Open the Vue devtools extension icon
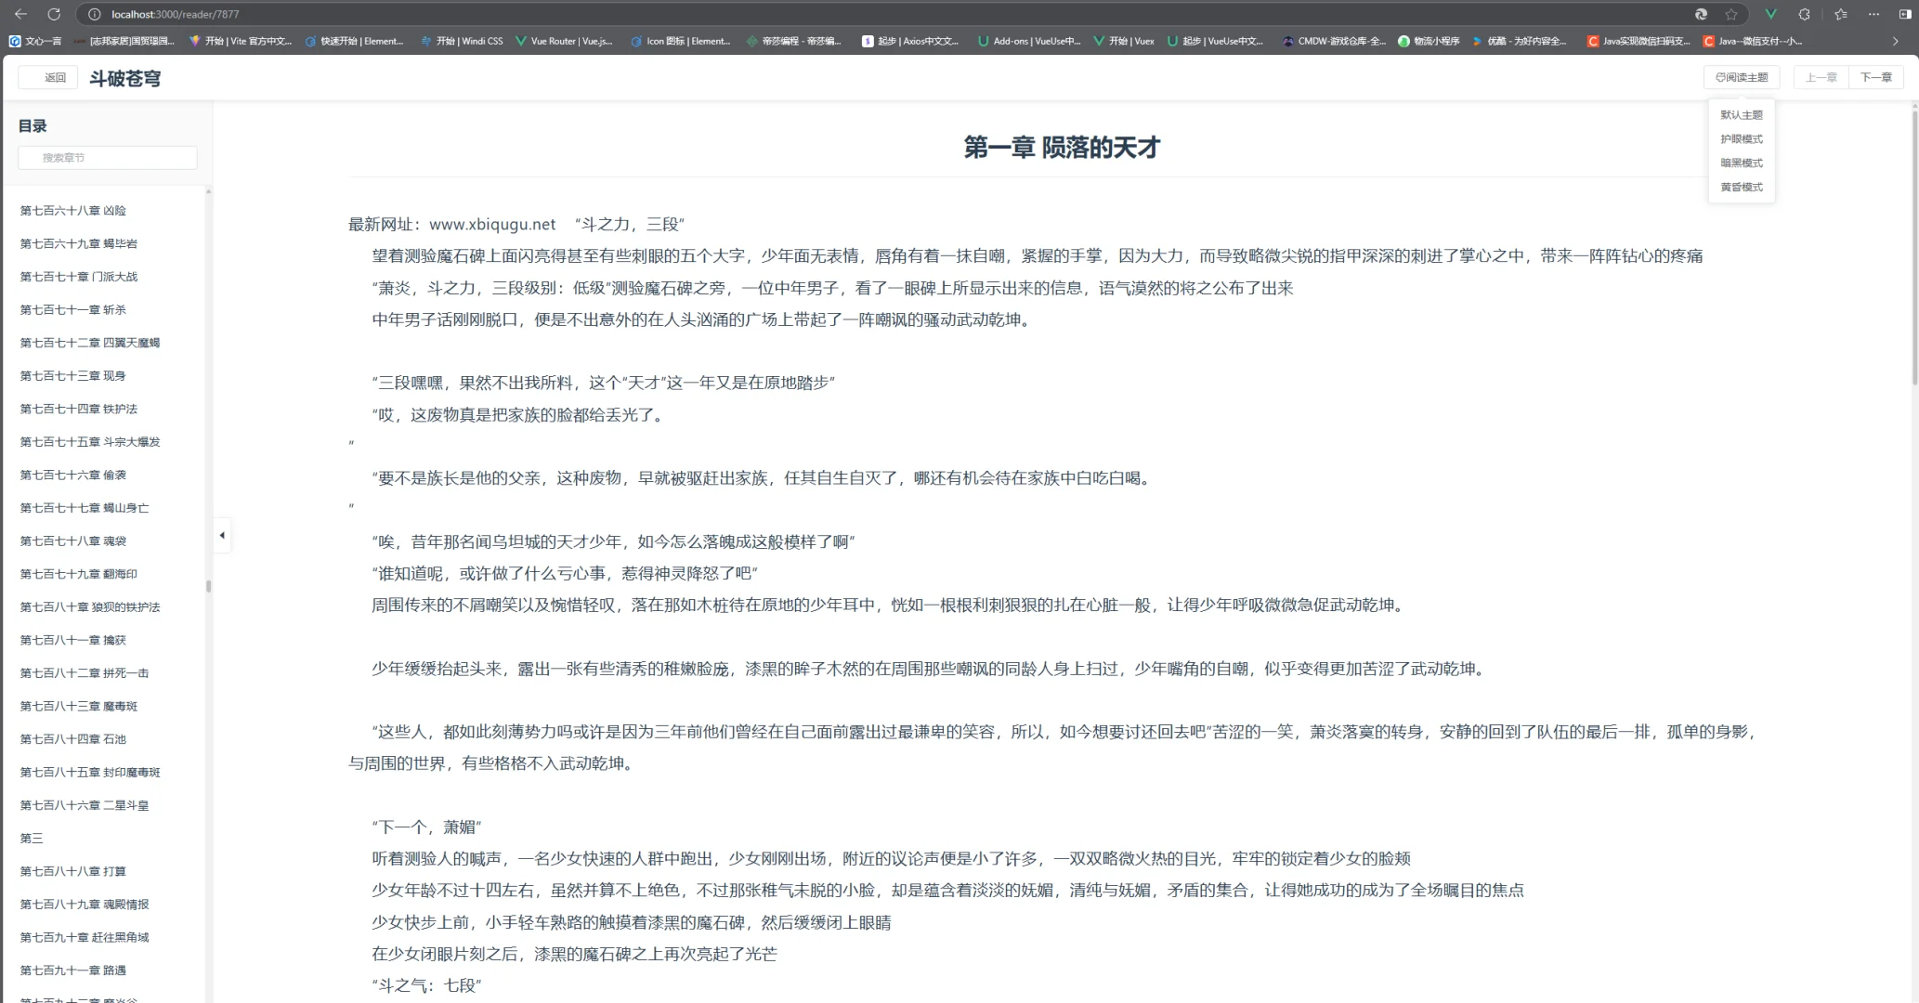Viewport: 1919px width, 1003px height. pyautogui.click(x=1771, y=14)
